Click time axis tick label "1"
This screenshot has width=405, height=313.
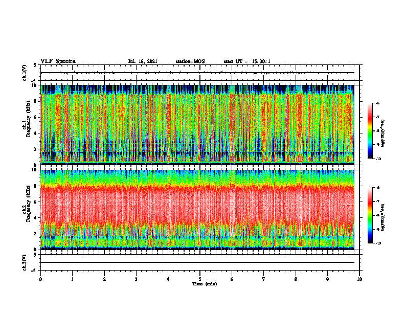click(72, 279)
